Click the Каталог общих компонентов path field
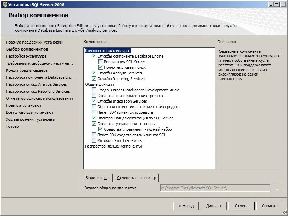 pyautogui.click(x=215, y=188)
